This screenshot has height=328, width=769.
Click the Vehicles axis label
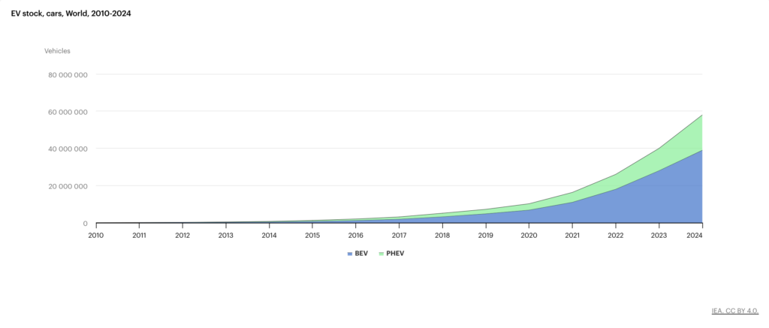[57, 51]
